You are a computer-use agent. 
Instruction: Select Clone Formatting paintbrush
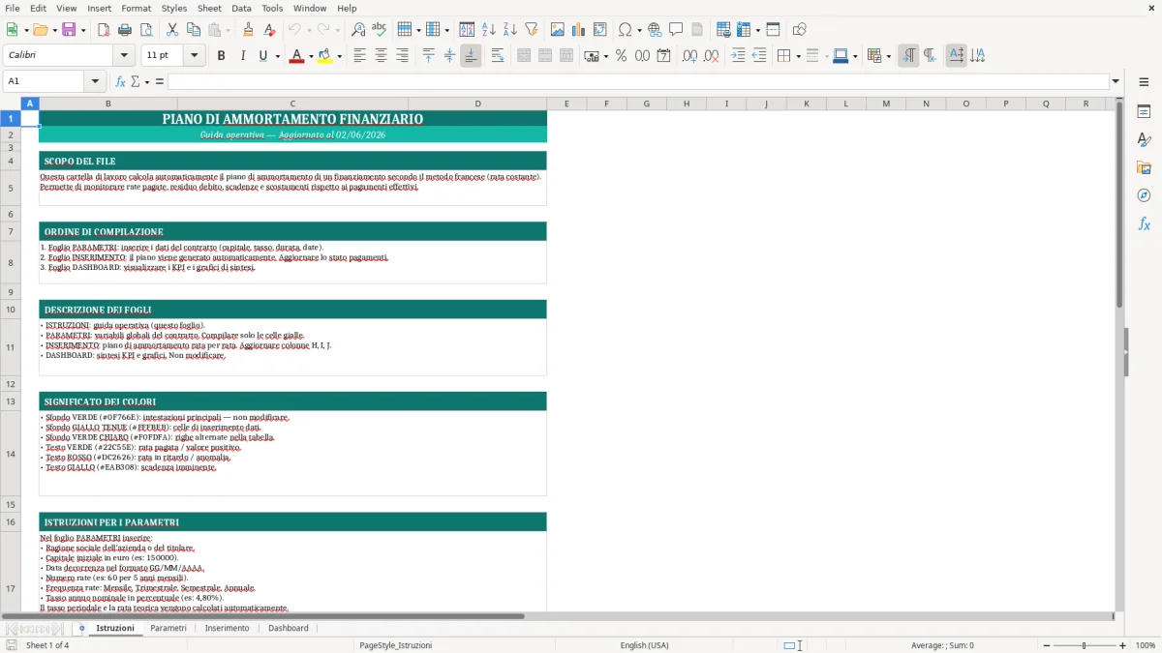point(248,29)
